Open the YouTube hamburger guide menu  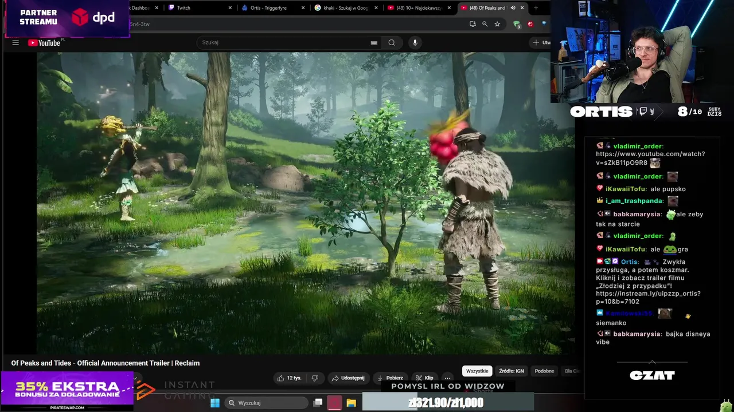tap(15, 42)
